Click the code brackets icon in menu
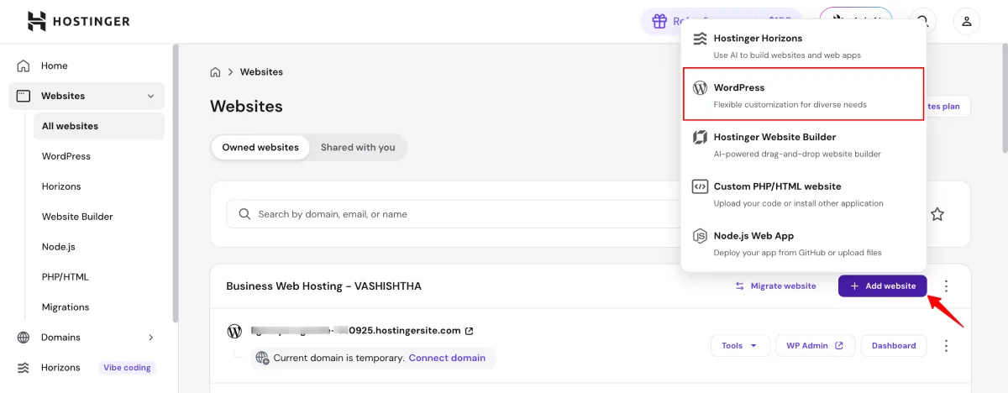Screen dimensions: 1008x393 tap(700, 186)
